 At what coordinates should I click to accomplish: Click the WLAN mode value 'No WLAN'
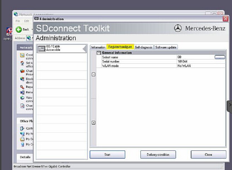click(x=184, y=66)
